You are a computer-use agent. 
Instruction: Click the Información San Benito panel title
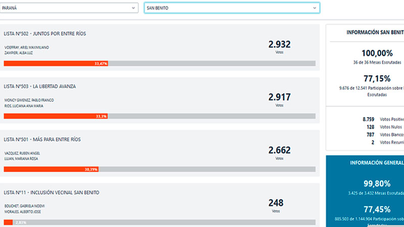coord(375,32)
